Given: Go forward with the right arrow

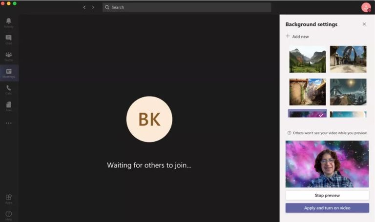Looking at the screenshot, I should click(x=93, y=7).
